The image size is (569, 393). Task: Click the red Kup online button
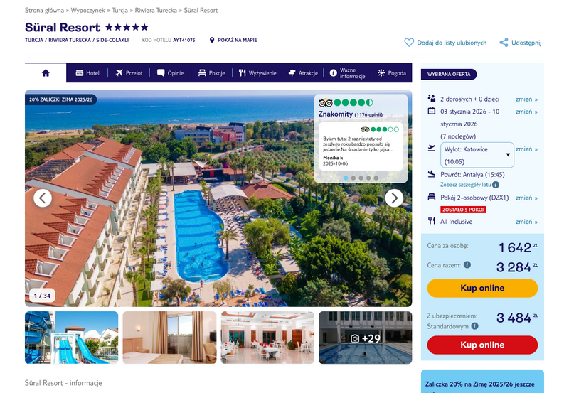[482, 345]
